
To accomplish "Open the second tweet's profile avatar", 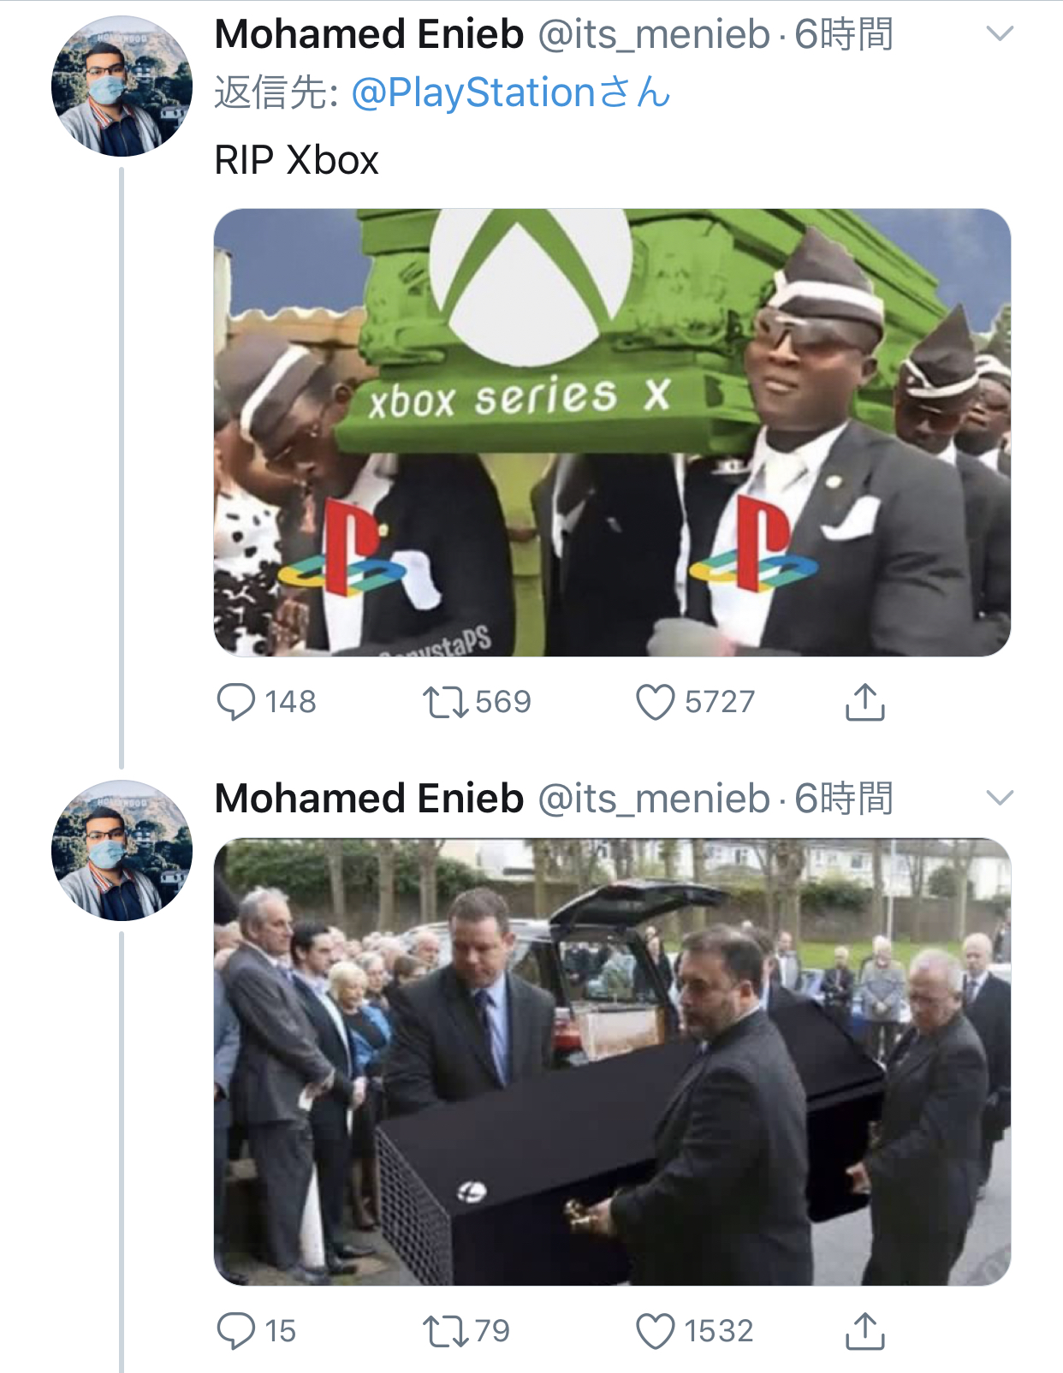I will 122,850.
